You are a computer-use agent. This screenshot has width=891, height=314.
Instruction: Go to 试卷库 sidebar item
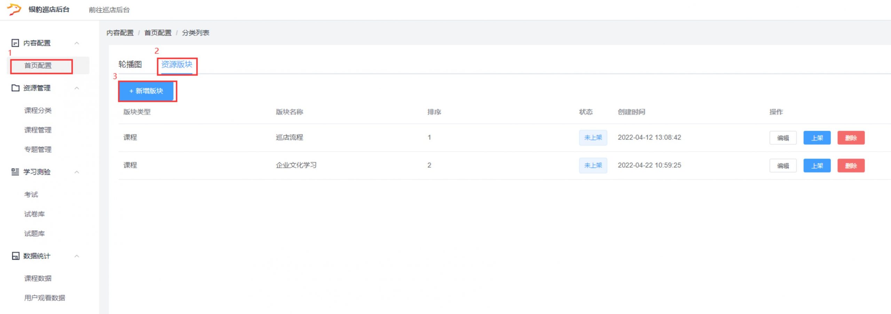tap(34, 214)
